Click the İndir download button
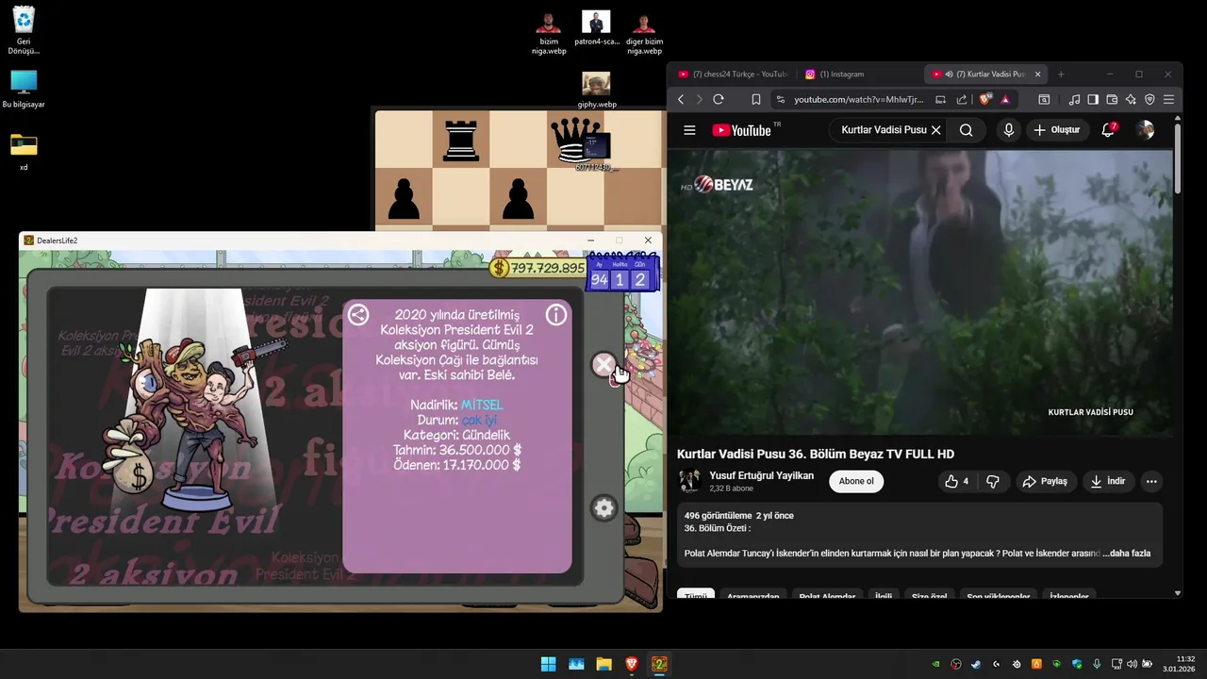 pos(1108,481)
